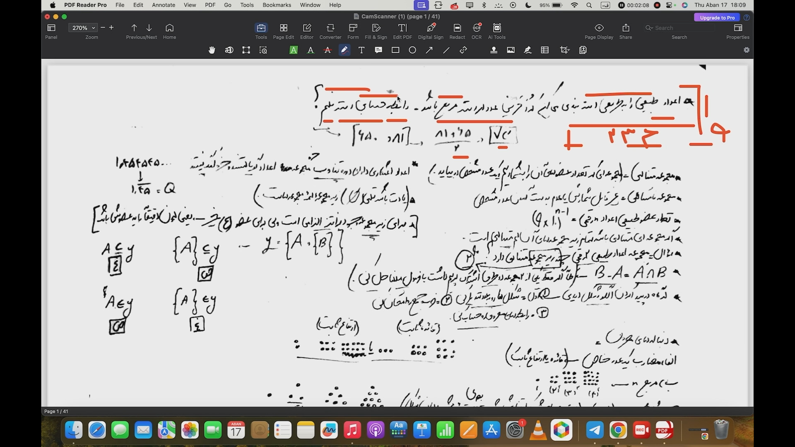The image size is (795, 447).
Task: Select the Highlight text annotation tool
Action: (x=294, y=50)
